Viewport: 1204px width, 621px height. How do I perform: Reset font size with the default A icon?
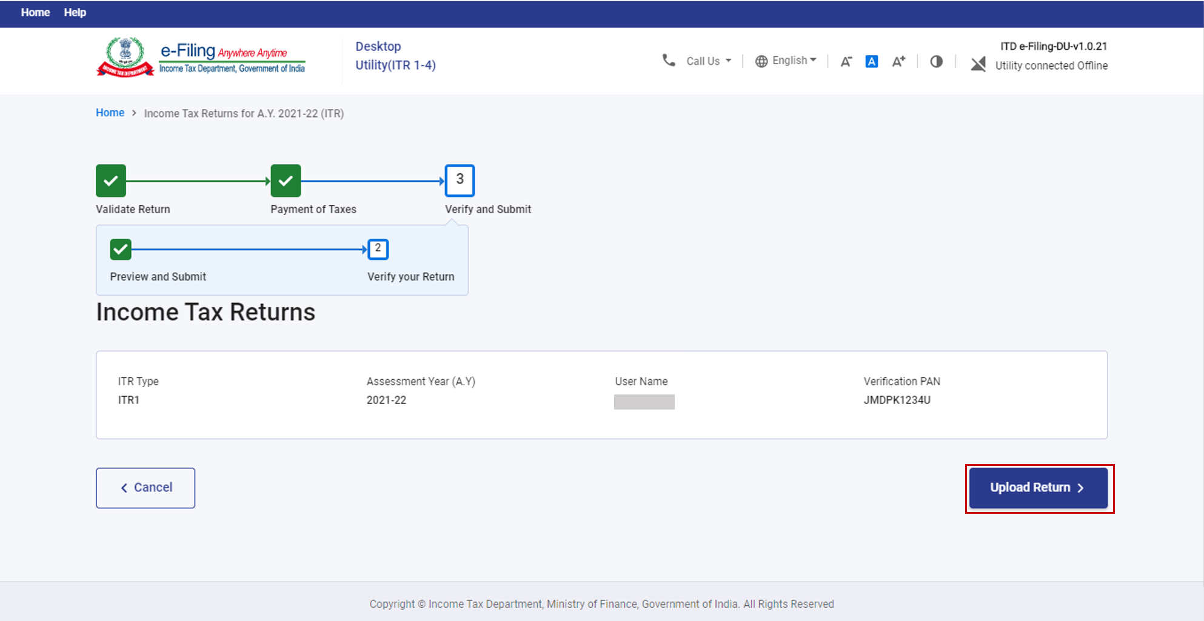[871, 61]
